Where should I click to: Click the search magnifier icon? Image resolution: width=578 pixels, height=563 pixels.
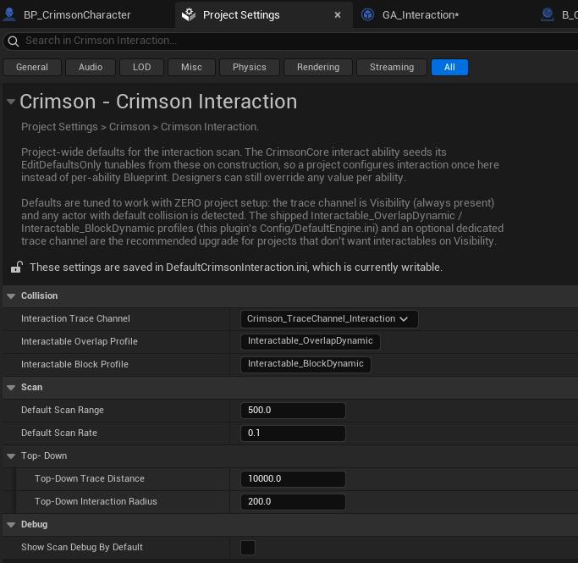tap(14, 41)
